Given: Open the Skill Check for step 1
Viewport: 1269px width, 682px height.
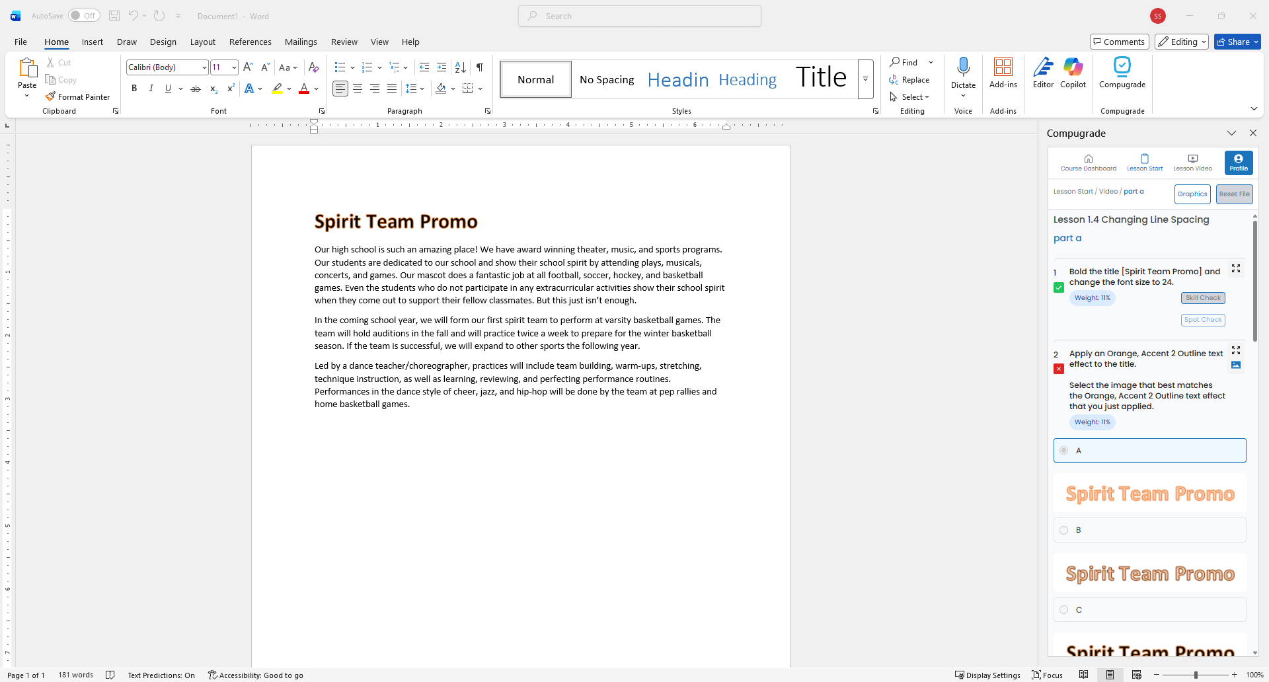Looking at the screenshot, I should (1202, 297).
